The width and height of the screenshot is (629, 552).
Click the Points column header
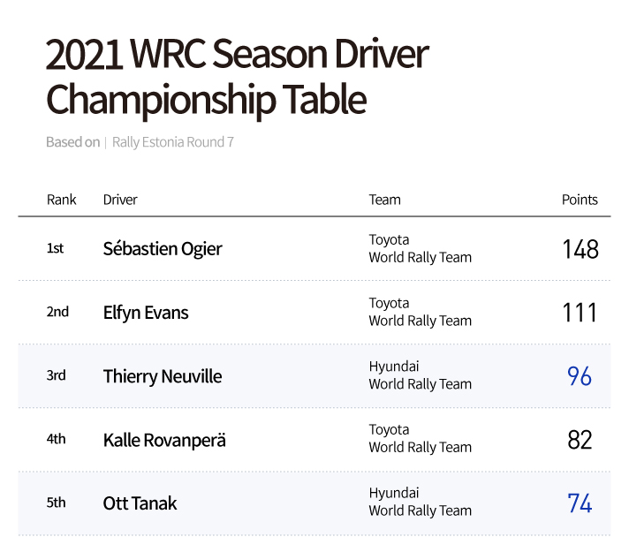pos(580,200)
